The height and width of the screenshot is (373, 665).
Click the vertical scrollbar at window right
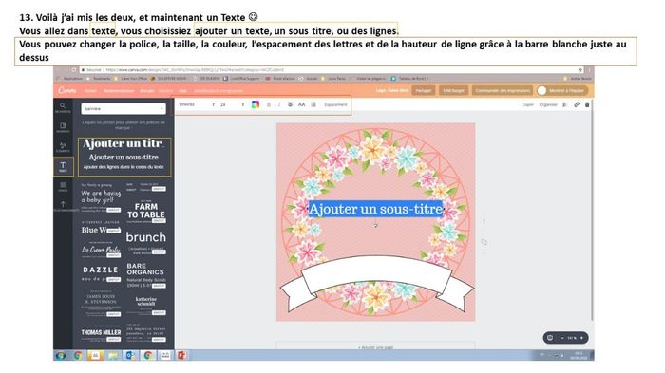(x=592, y=212)
